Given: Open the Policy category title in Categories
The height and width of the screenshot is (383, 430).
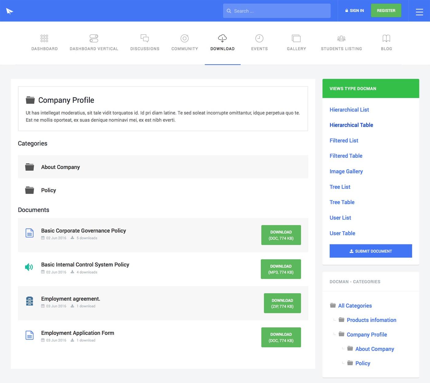Looking at the screenshot, I should [x=49, y=190].
